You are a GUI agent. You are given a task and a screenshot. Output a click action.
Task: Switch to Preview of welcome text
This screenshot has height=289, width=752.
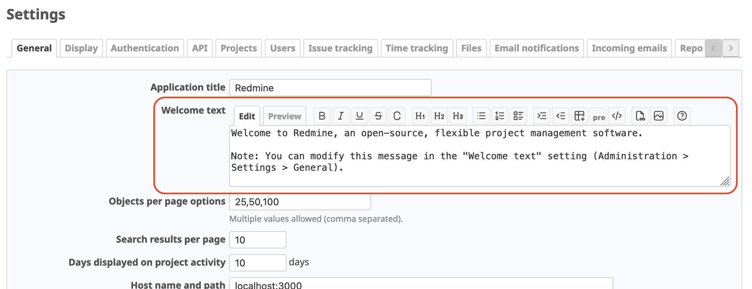coord(284,116)
